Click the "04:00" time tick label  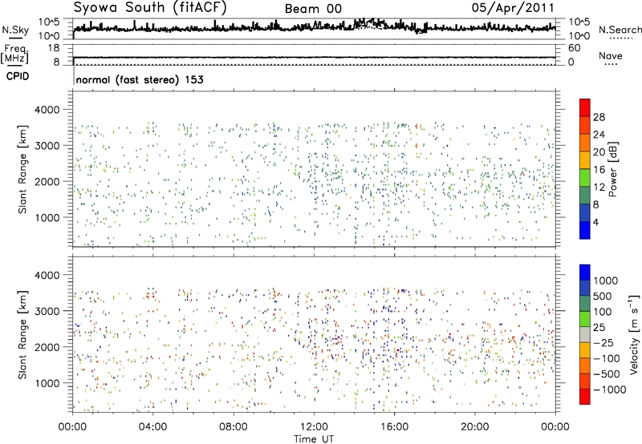point(152,427)
